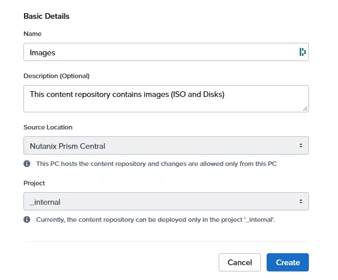The image size is (338, 280).
Task: Click the Description (Optional) label
Action: tap(57, 76)
